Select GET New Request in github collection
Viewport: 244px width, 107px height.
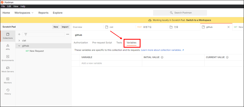pos(35,51)
